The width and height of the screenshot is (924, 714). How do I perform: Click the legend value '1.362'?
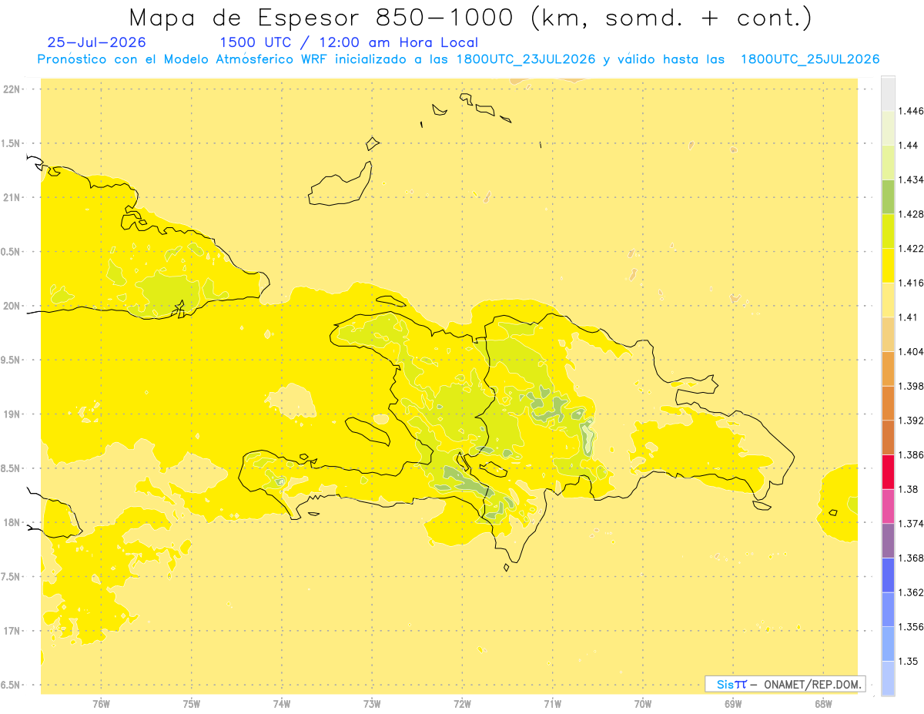[x=912, y=592]
